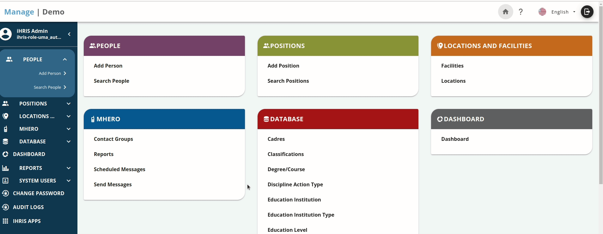Open Reports under mHero card
Viewport: 603px width, 234px height.
point(104,154)
